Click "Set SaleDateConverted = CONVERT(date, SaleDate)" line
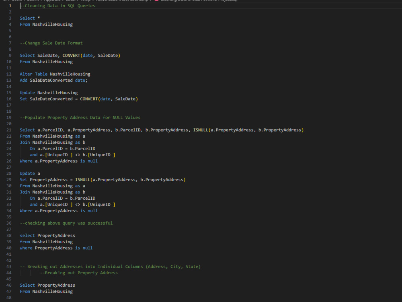The image size is (402, 302). tap(79, 99)
